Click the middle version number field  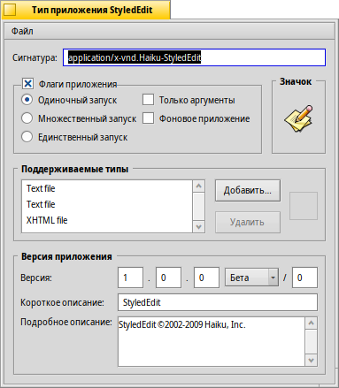click(168, 278)
